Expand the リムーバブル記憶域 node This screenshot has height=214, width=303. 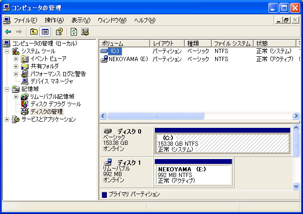16,97
